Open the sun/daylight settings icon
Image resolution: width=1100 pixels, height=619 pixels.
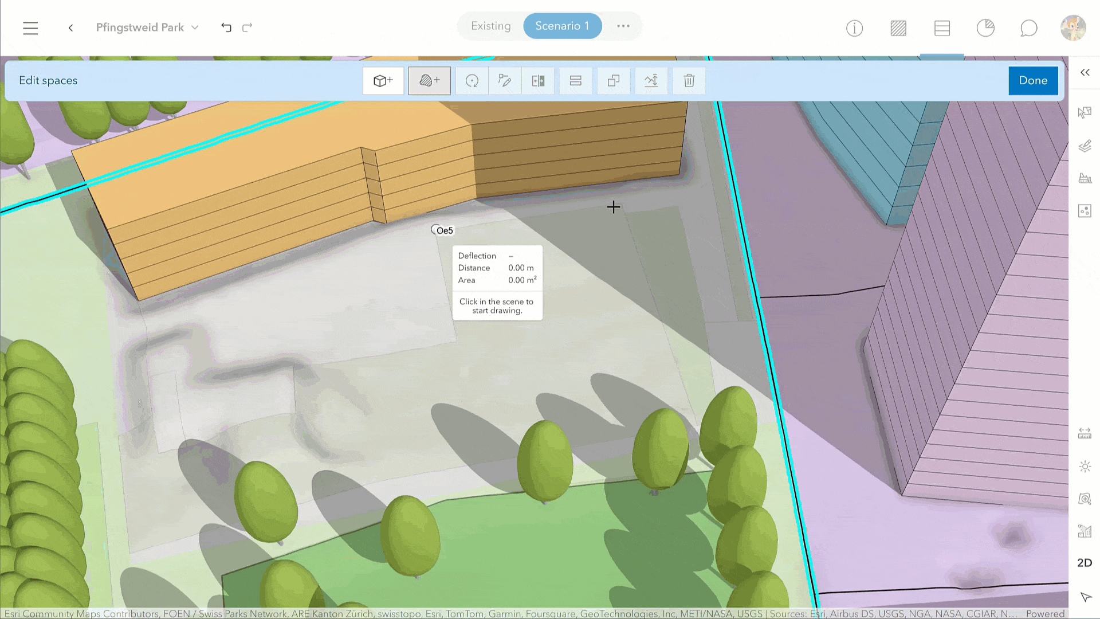click(1085, 467)
